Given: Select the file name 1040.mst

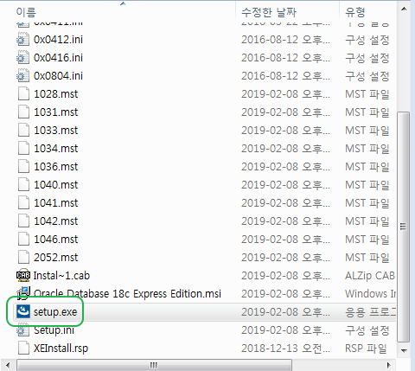Looking at the screenshot, I should click(x=56, y=185).
